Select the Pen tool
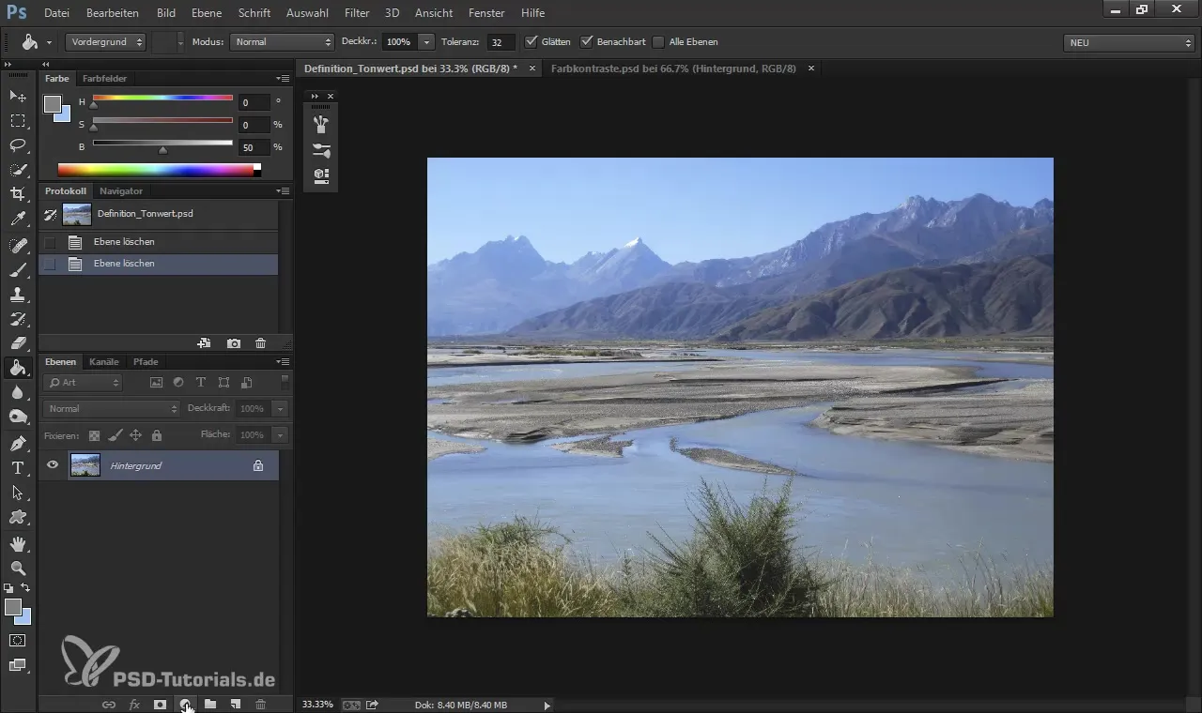The width and height of the screenshot is (1202, 713). tap(18, 443)
